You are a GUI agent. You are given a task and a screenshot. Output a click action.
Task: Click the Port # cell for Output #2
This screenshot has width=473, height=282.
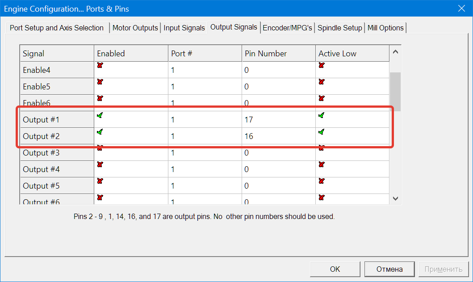point(204,136)
